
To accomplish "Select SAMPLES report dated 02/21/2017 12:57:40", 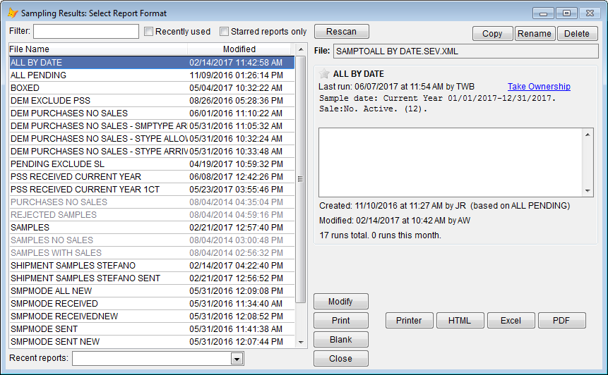I will tap(152, 228).
